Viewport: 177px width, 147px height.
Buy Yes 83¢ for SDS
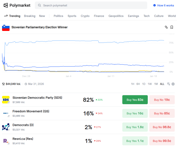click(135, 100)
